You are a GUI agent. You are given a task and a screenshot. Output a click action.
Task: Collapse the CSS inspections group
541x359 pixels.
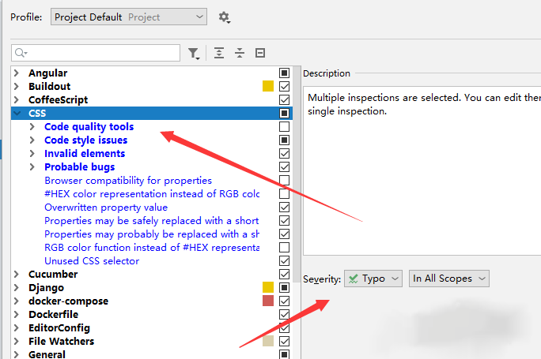pos(17,114)
